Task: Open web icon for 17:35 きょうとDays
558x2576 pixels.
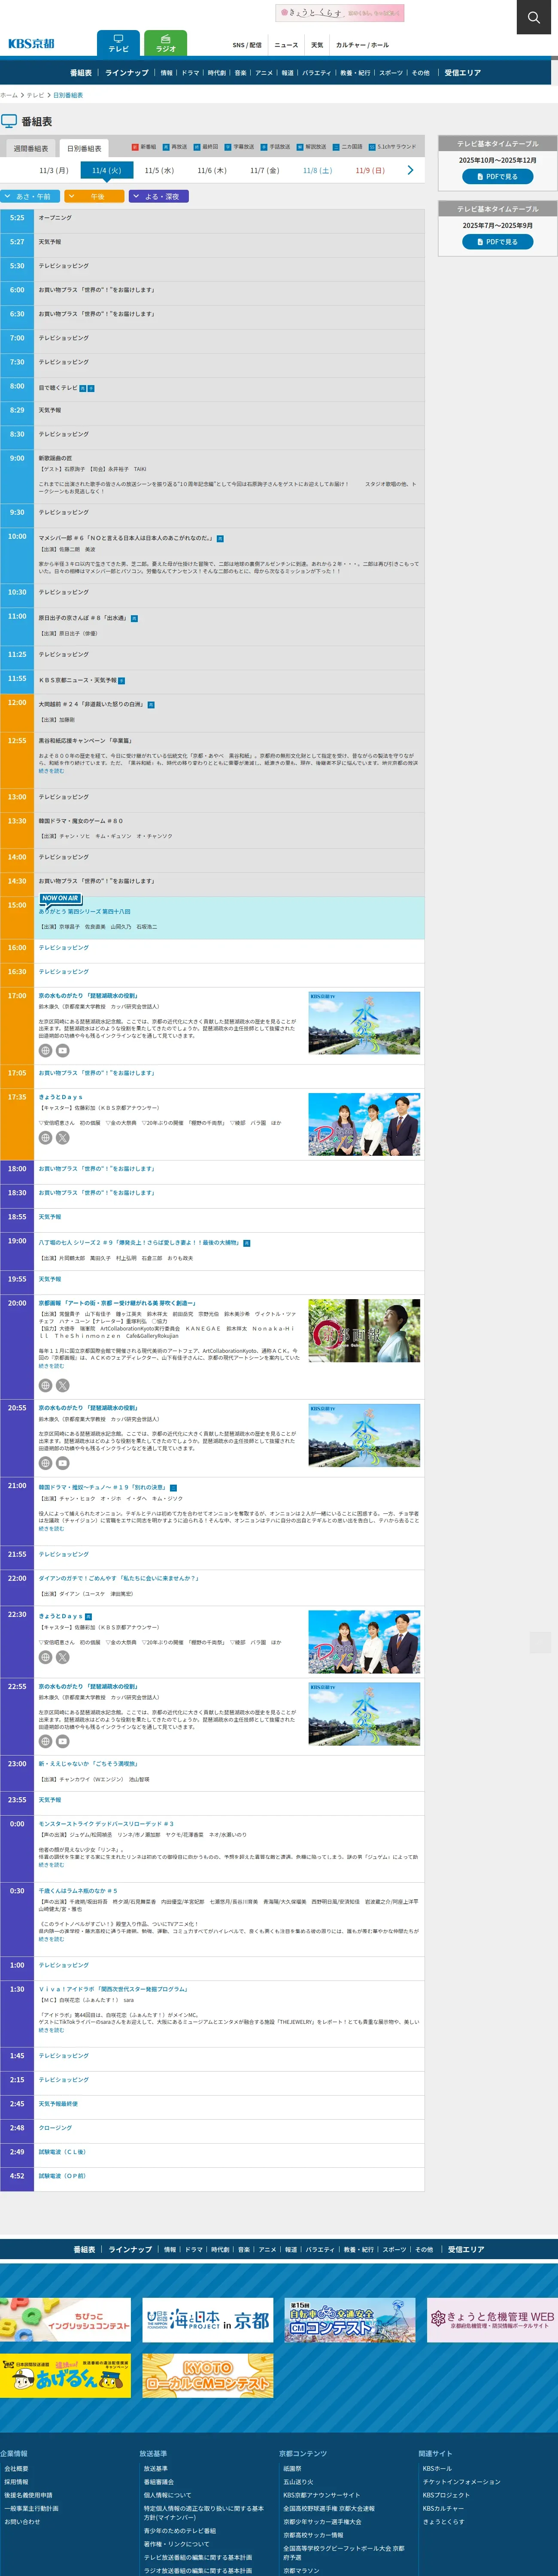Action: [x=45, y=1138]
